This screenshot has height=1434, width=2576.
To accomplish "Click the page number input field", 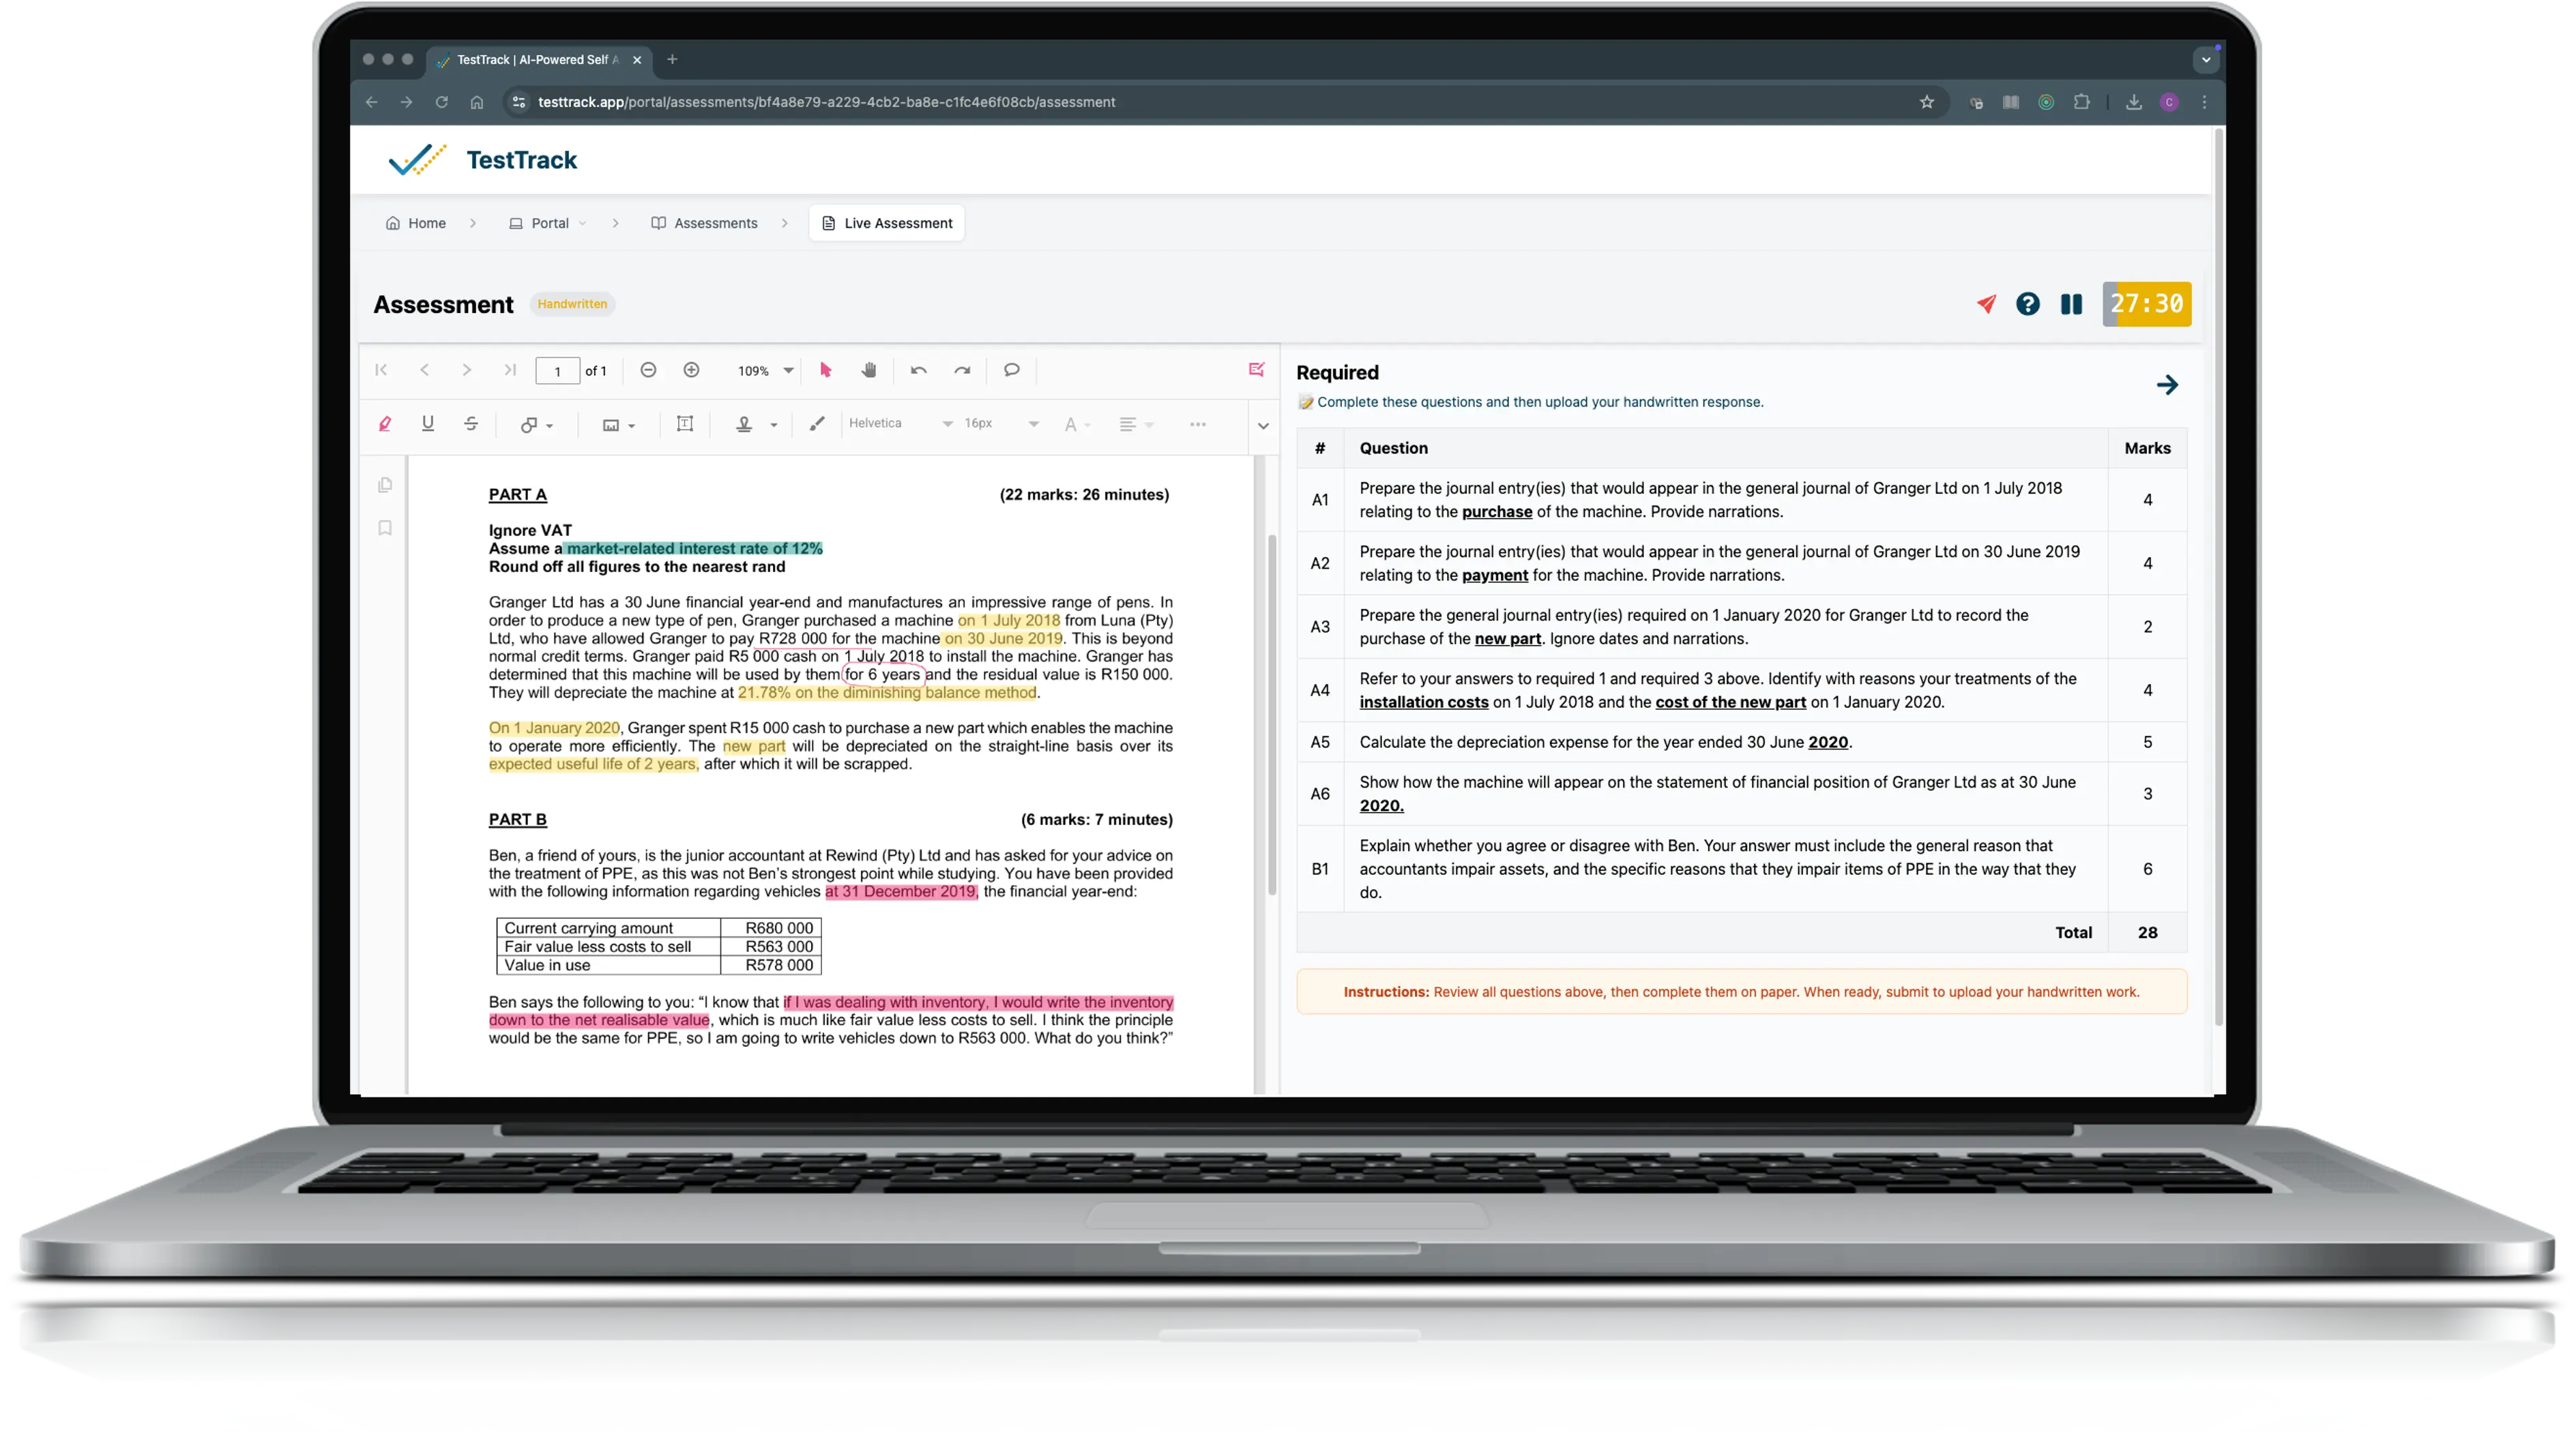I will 557,370.
